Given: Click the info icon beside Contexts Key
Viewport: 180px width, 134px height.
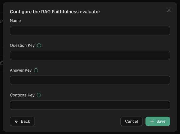Looking at the screenshot, I should point(39,95).
